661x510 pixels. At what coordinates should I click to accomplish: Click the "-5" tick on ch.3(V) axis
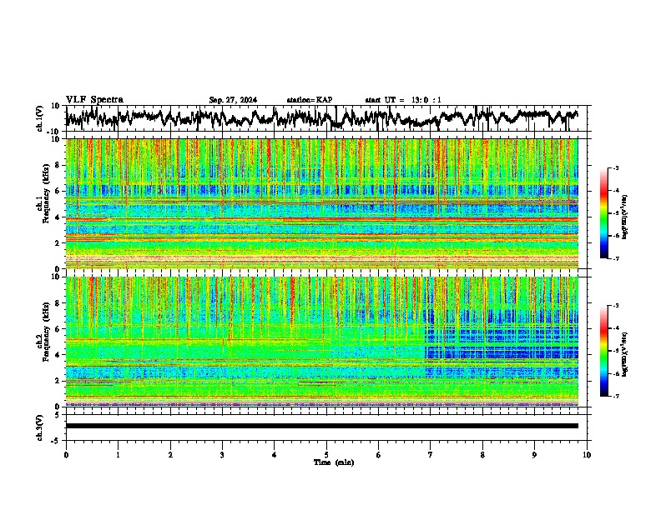coord(57,441)
